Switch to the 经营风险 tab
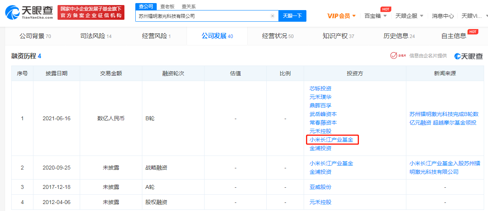Viewport: 488px width, 211px height. coord(156,36)
